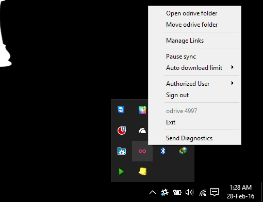The image size is (263, 202).
Task: Open the battery power status icon
Action: [x=177, y=192]
